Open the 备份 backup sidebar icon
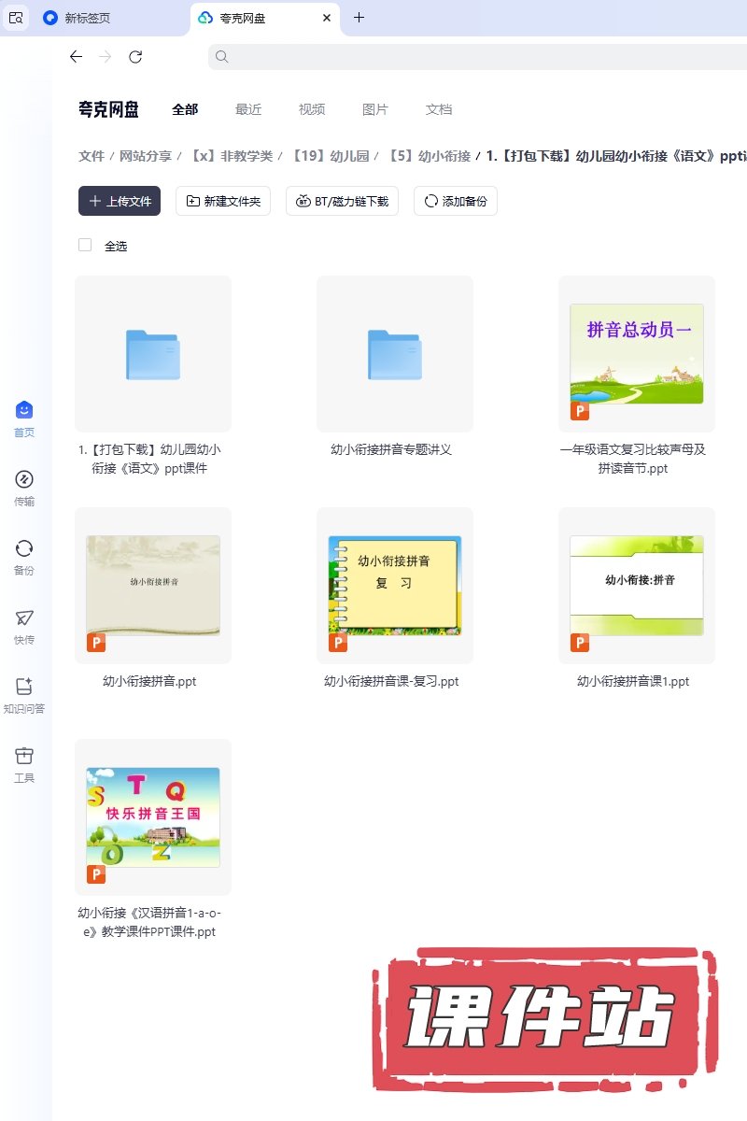Viewport: 747px width, 1121px height. pos(24,549)
